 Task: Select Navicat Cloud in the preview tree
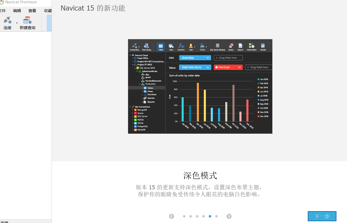pyautogui.click(x=141, y=55)
